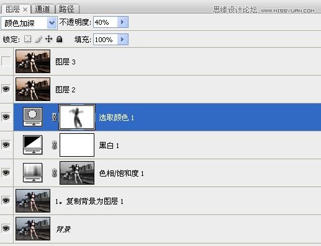Select the 复制背景为图层 1 thumbnail
Screen dimensions: 321x246
tap(33, 201)
